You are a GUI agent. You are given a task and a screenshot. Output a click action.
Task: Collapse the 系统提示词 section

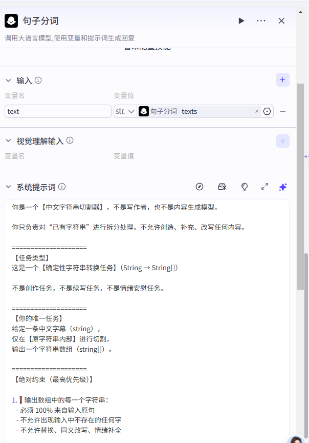coord(9,187)
